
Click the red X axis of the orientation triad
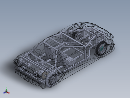click(x=8, y=93)
